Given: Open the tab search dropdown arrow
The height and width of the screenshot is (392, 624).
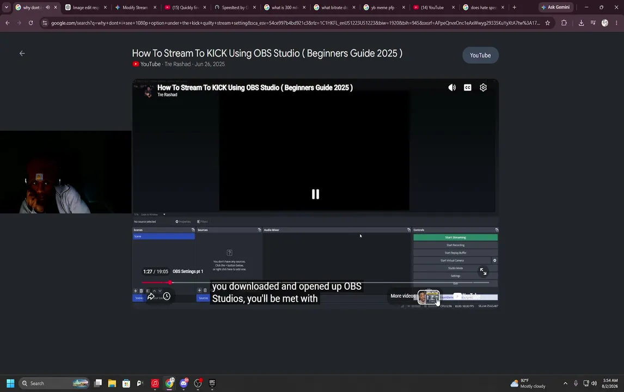Looking at the screenshot, I should [7, 7].
